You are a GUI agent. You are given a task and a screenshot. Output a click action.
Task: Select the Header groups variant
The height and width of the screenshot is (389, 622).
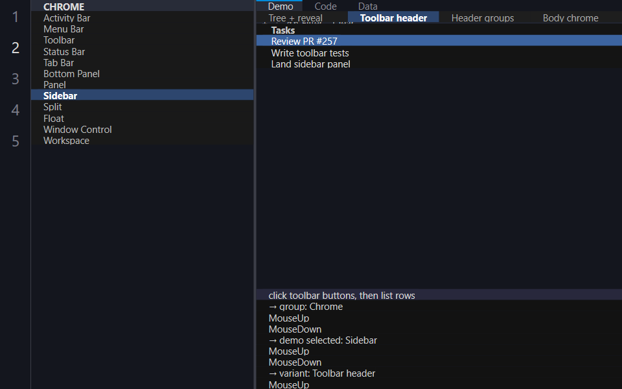(x=482, y=18)
